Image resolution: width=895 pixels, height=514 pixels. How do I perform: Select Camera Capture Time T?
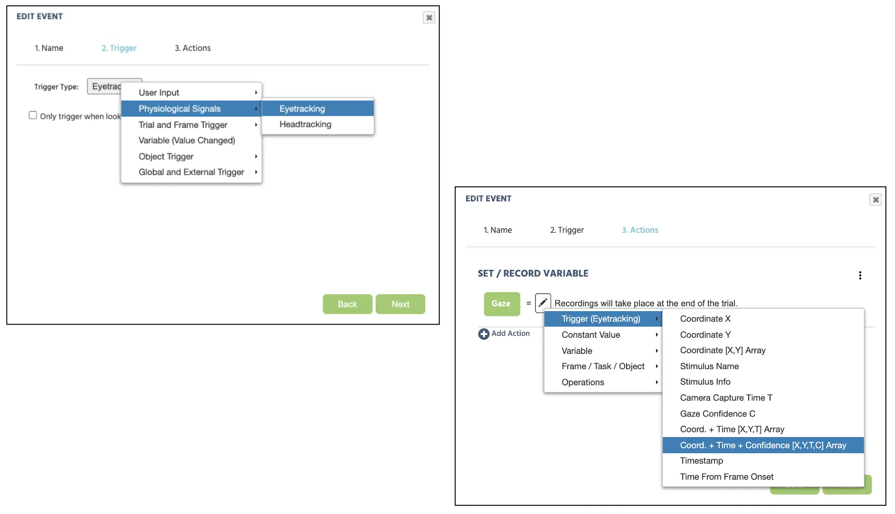(763, 398)
